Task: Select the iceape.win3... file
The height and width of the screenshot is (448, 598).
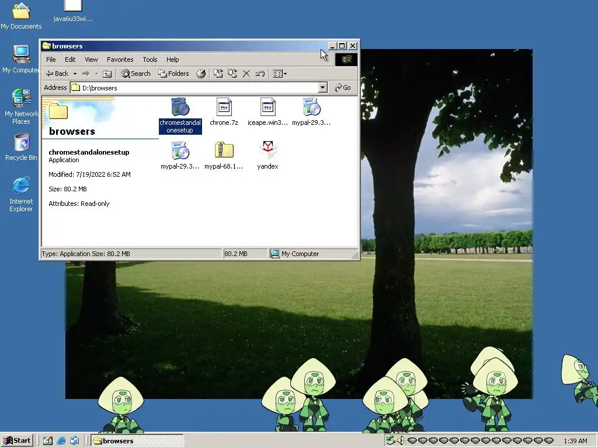Action: (267, 112)
